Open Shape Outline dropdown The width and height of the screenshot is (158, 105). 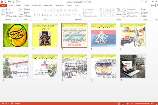133,13
